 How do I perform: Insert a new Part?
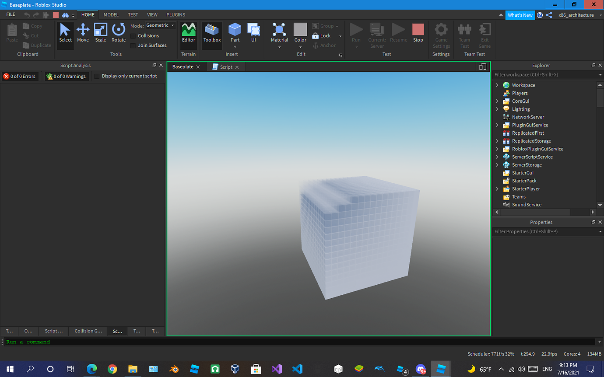[235, 33]
